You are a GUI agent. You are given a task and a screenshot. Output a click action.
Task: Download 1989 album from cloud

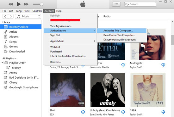(163, 112)
